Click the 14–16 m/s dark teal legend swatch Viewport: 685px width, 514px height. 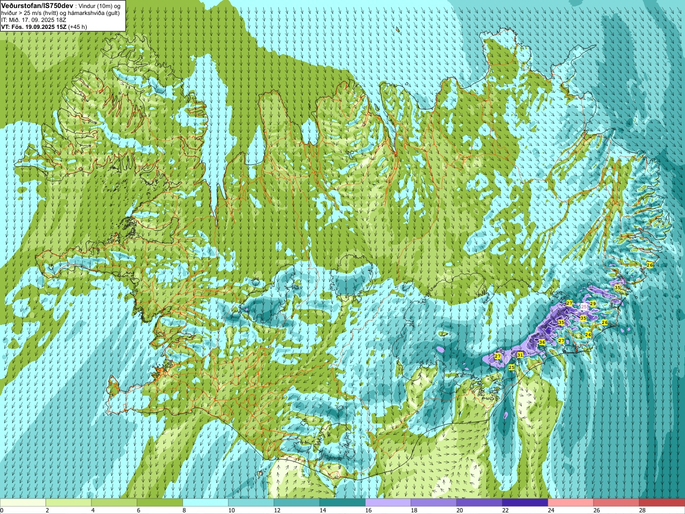(342, 502)
